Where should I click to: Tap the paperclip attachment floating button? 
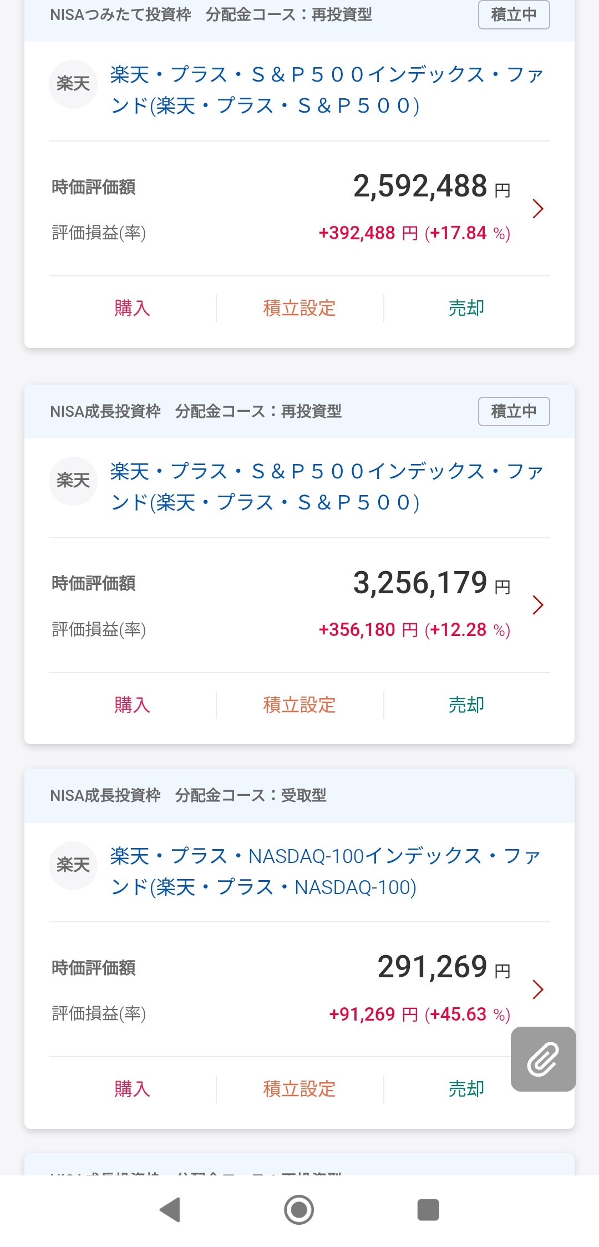click(x=543, y=1059)
